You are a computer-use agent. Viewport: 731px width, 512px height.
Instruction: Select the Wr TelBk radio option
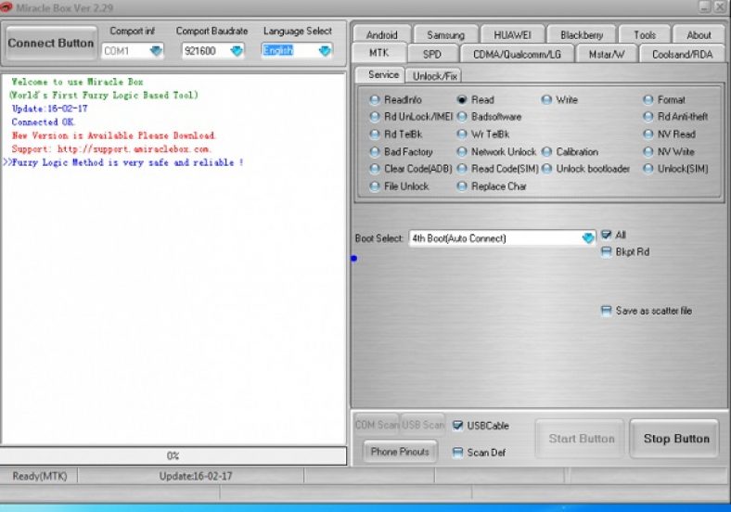coord(482,134)
